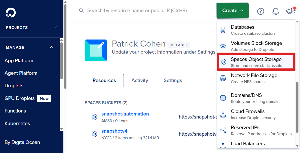
Task: Click the Create menu scrollbar thumb
Action: coord(297,107)
